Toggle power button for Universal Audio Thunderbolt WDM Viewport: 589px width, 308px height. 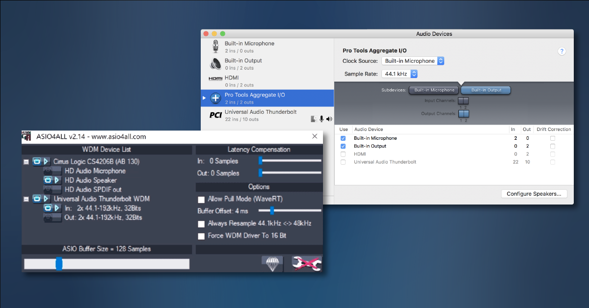tap(37, 199)
